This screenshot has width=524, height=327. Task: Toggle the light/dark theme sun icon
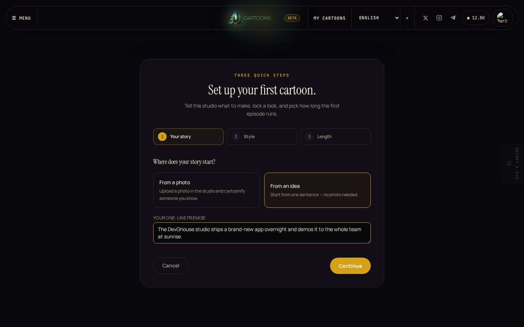pos(407,18)
